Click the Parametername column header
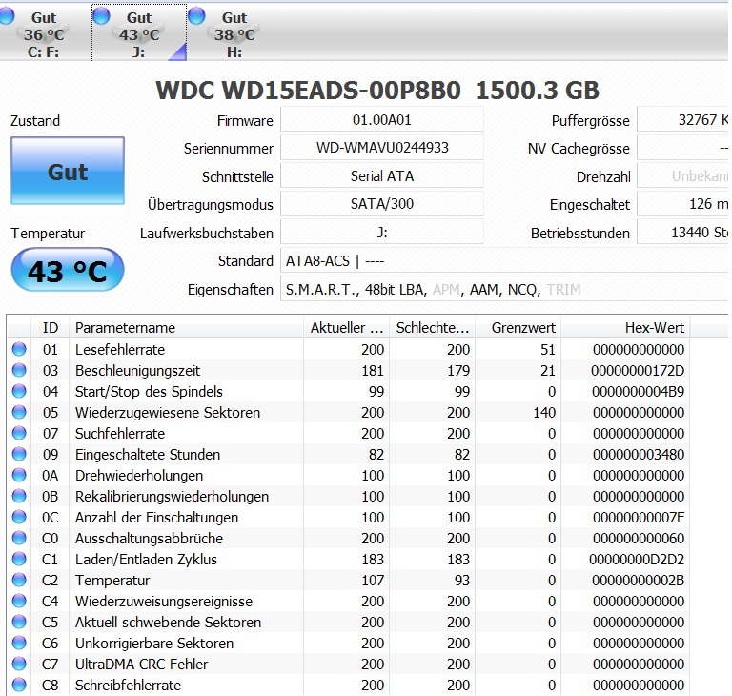Image resolution: width=732 pixels, height=696 pixels. click(x=186, y=327)
